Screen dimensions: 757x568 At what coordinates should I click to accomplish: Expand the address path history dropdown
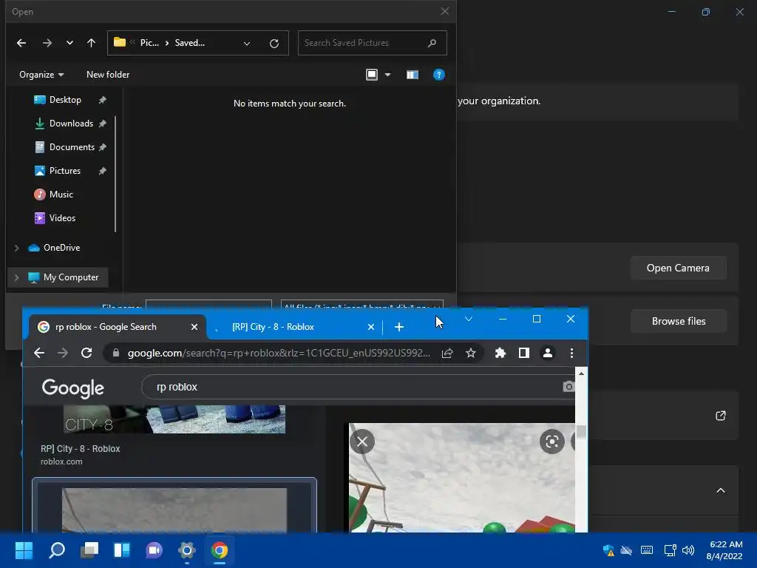point(247,44)
